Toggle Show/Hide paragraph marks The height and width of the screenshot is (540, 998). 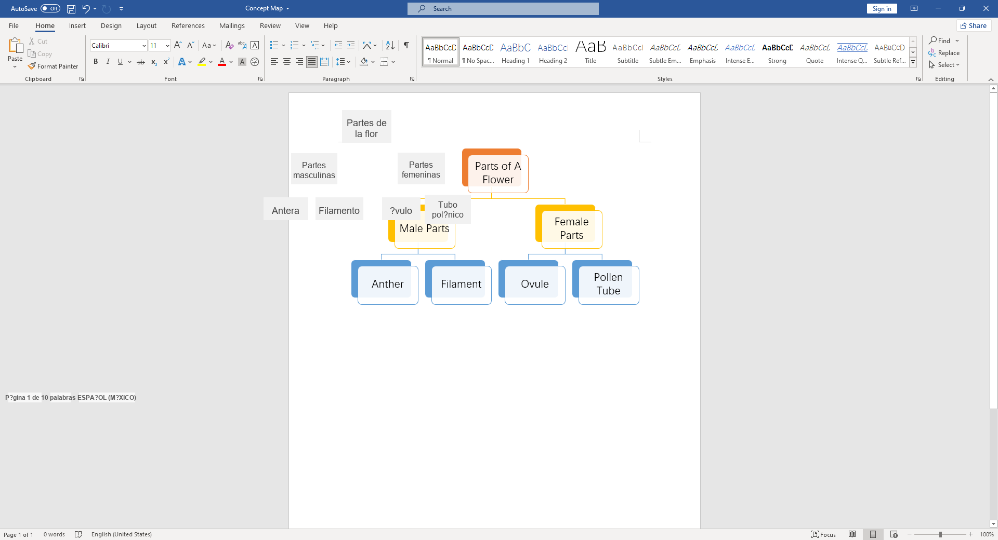406,46
